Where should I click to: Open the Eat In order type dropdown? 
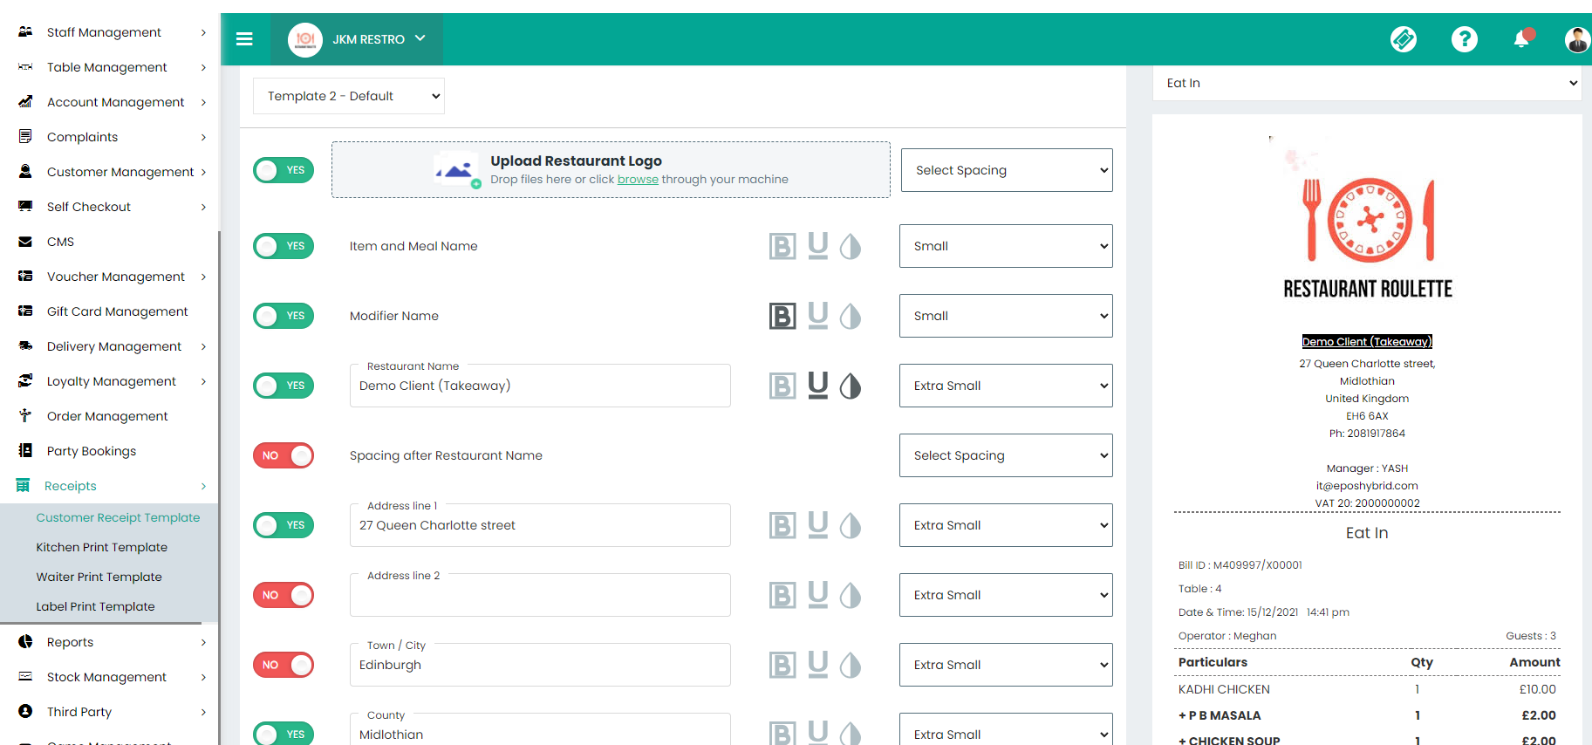coord(1368,83)
